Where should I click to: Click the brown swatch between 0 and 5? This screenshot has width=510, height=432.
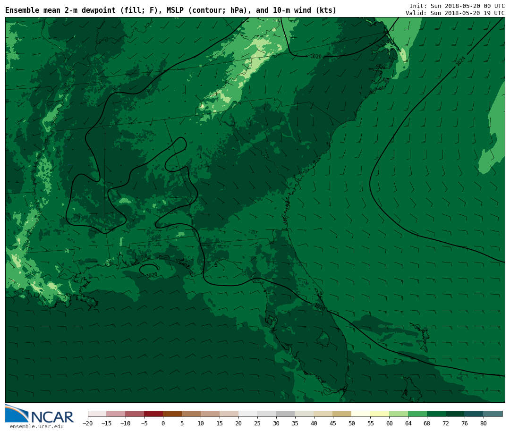(172, 414)
